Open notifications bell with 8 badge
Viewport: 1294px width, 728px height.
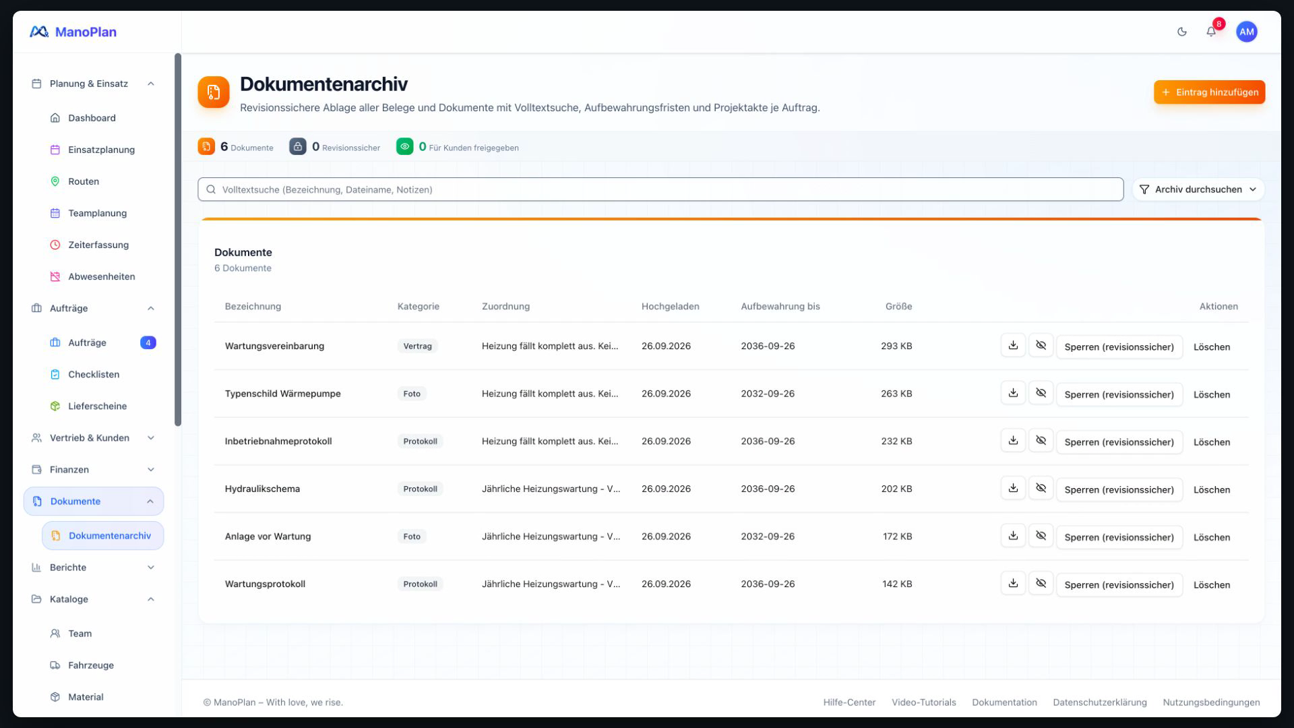(1211, 32)
